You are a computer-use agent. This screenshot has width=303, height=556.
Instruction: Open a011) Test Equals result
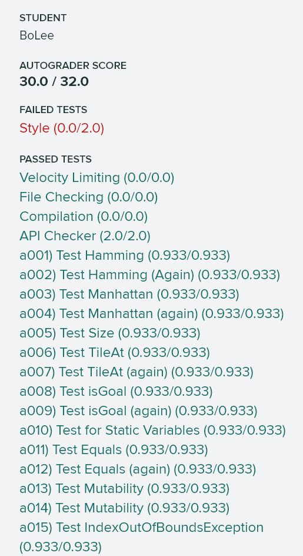tap(114, 451)
